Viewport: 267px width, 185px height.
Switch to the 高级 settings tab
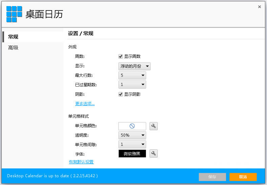(14, 48)
